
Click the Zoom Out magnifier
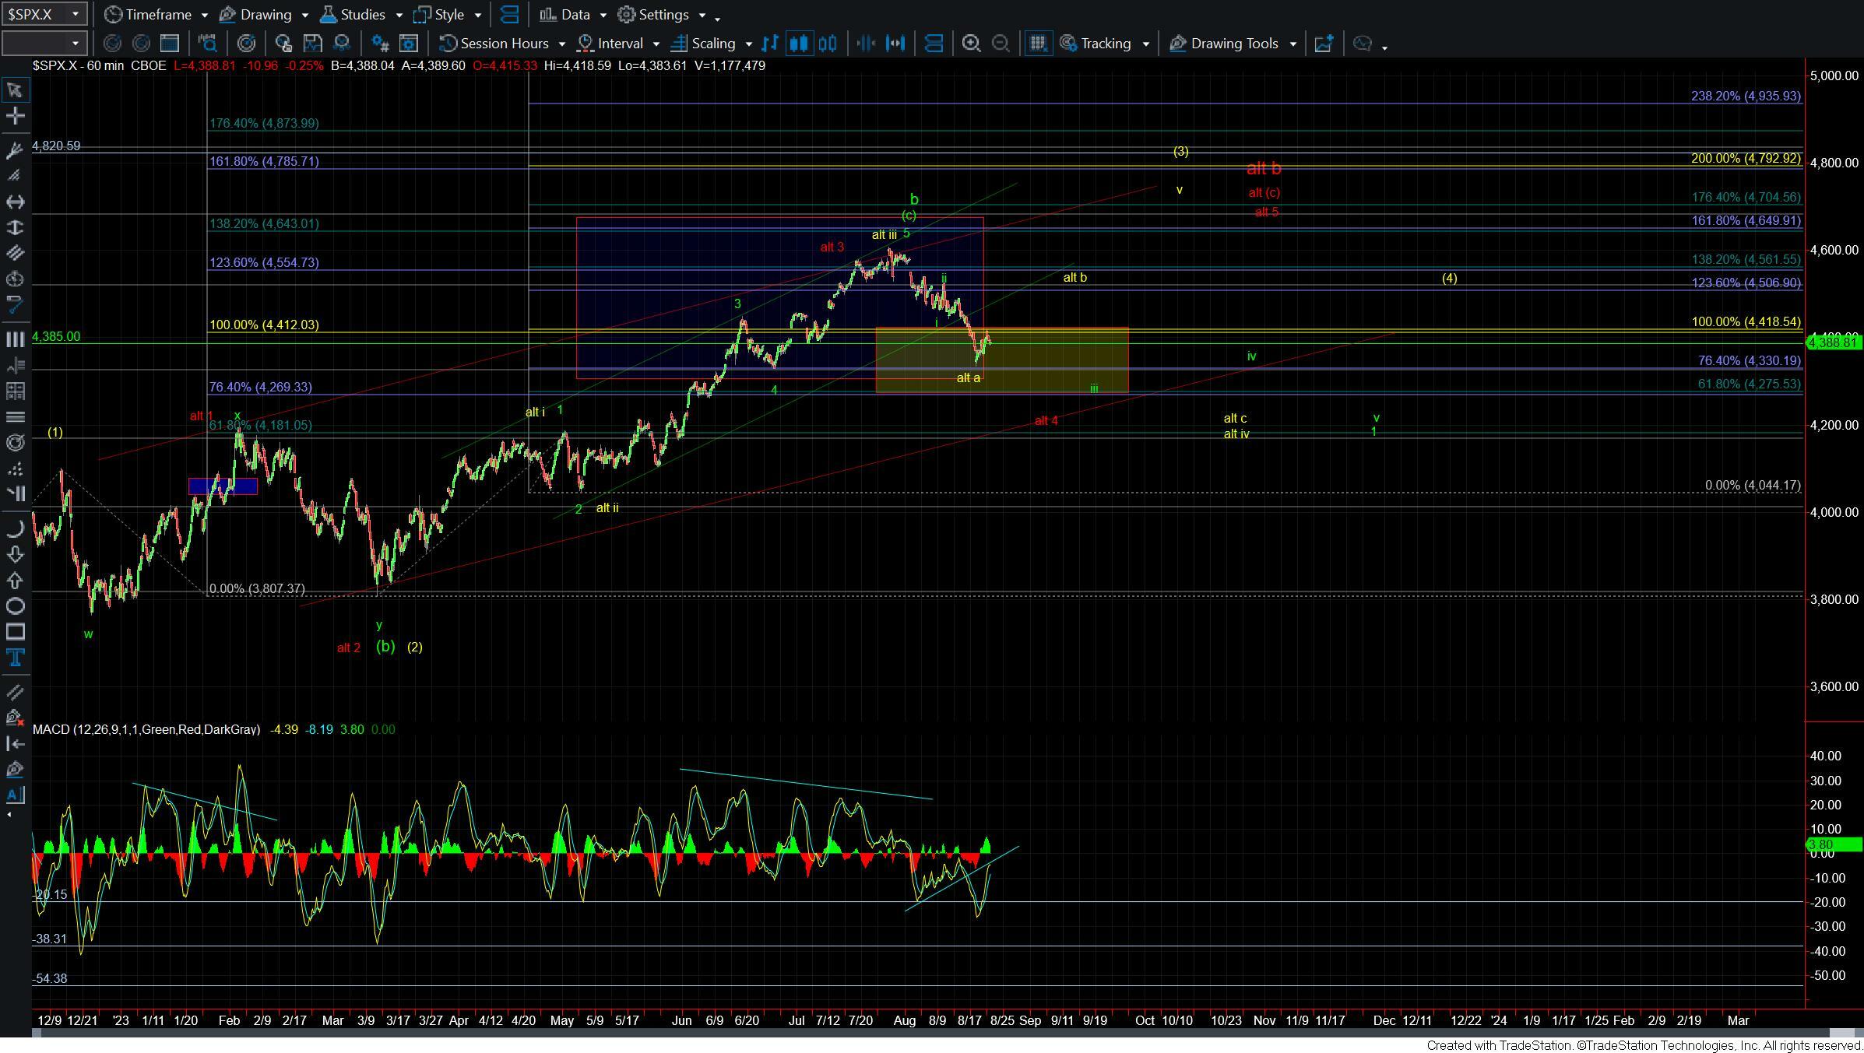[x=1001, y=44]
